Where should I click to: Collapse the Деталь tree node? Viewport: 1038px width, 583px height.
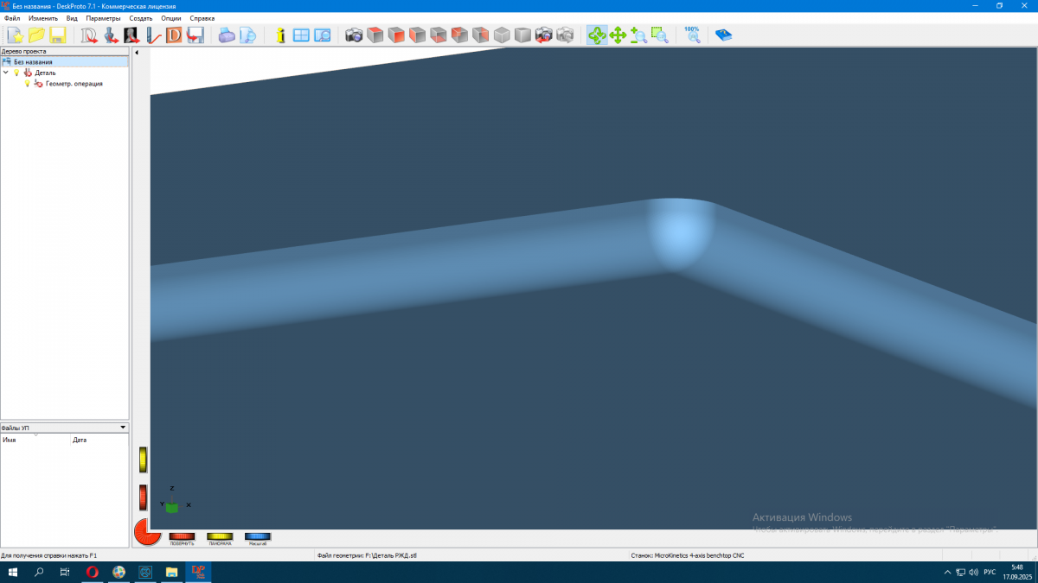tap(6, 73)
